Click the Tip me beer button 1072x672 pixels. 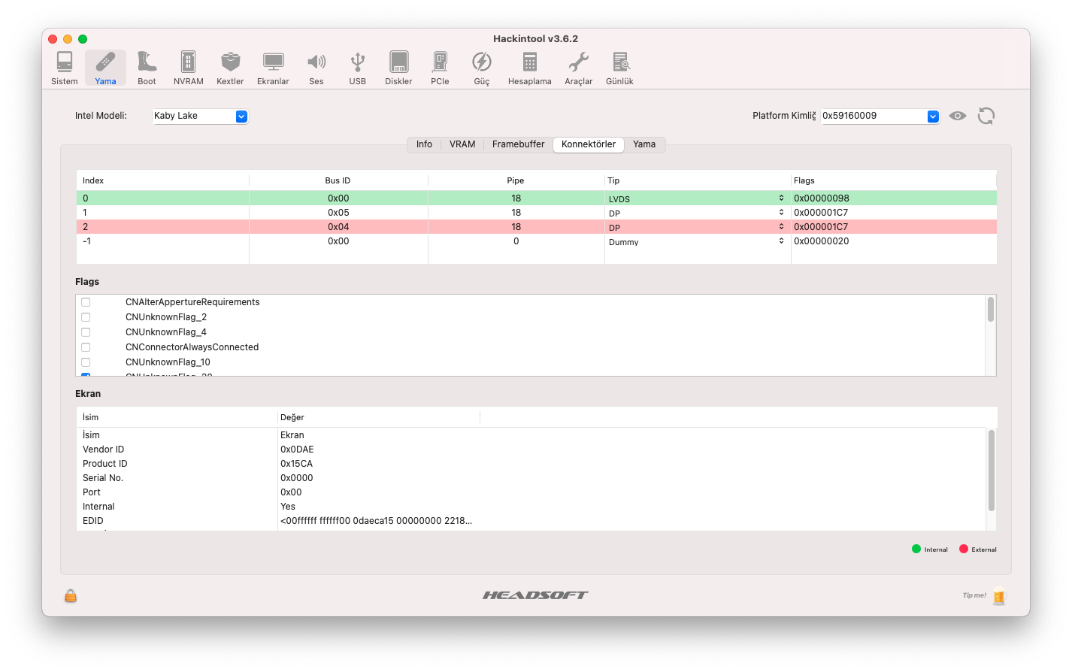(998, 596)
